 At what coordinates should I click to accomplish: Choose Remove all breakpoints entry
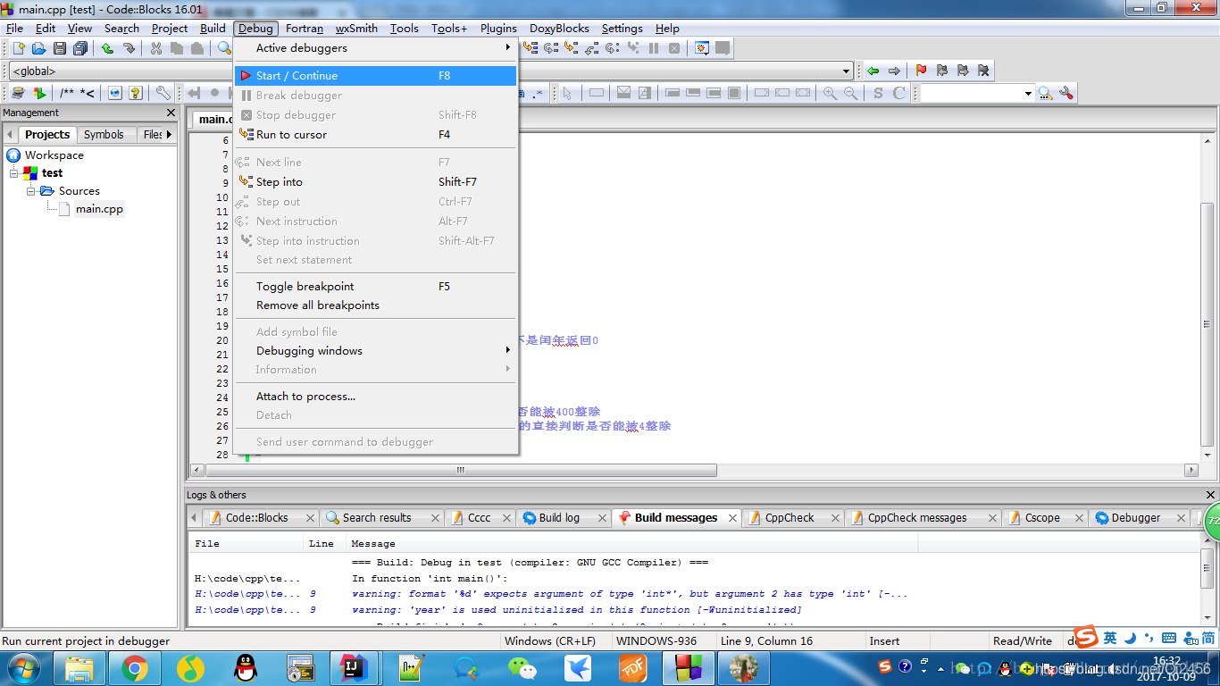[x=376, y=305]
